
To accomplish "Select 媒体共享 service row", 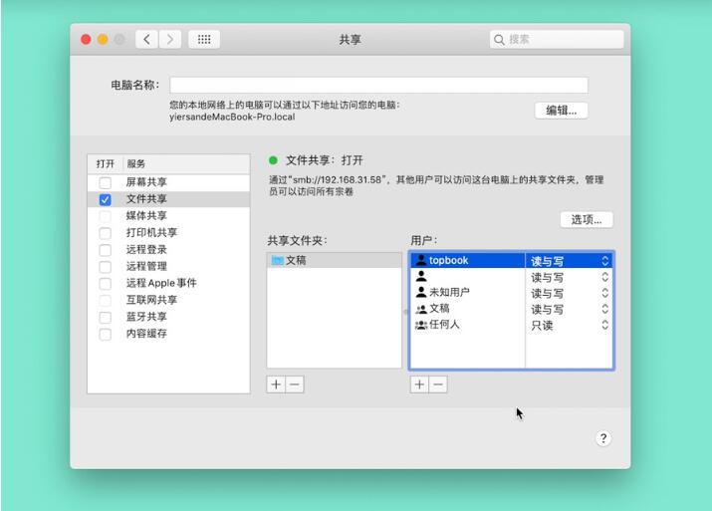I will click(x=168, y=216).
